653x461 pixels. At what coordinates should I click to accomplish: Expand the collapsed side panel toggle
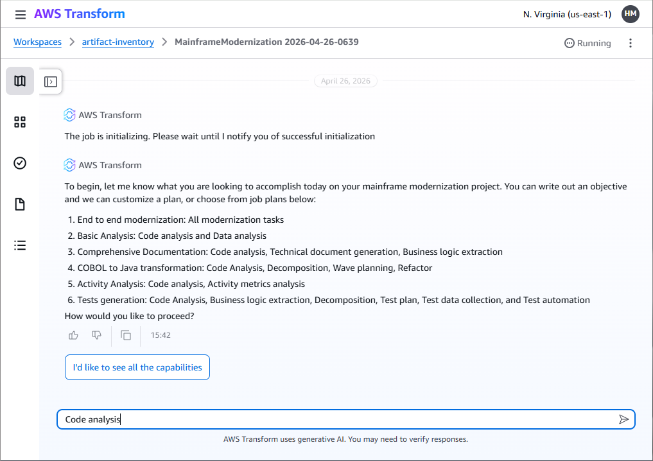click(x=51, y=82)
